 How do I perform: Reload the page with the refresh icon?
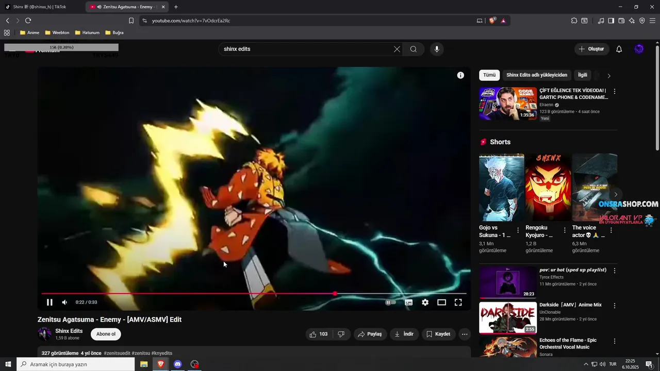[28, 21]
